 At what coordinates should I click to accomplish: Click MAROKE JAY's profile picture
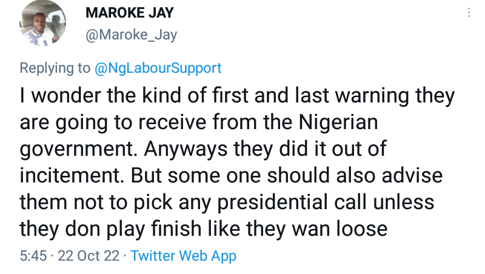click(x=42, y=25)
